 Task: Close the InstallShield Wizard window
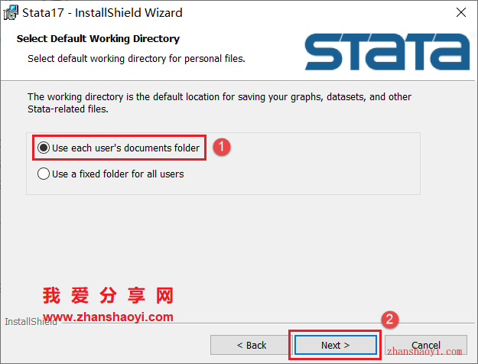[x=461, y=12]
